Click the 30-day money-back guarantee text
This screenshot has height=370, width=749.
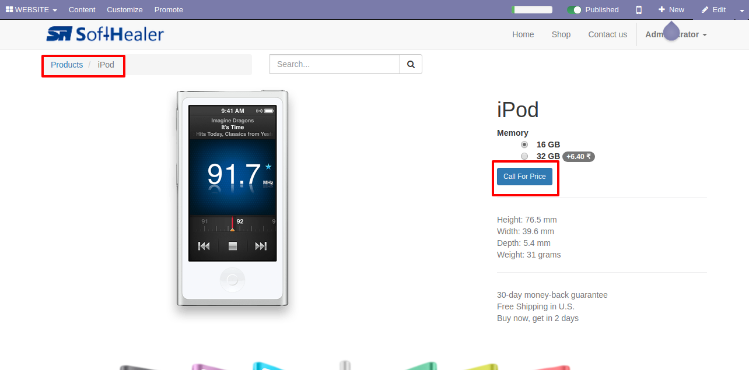[x=552, y=295]
